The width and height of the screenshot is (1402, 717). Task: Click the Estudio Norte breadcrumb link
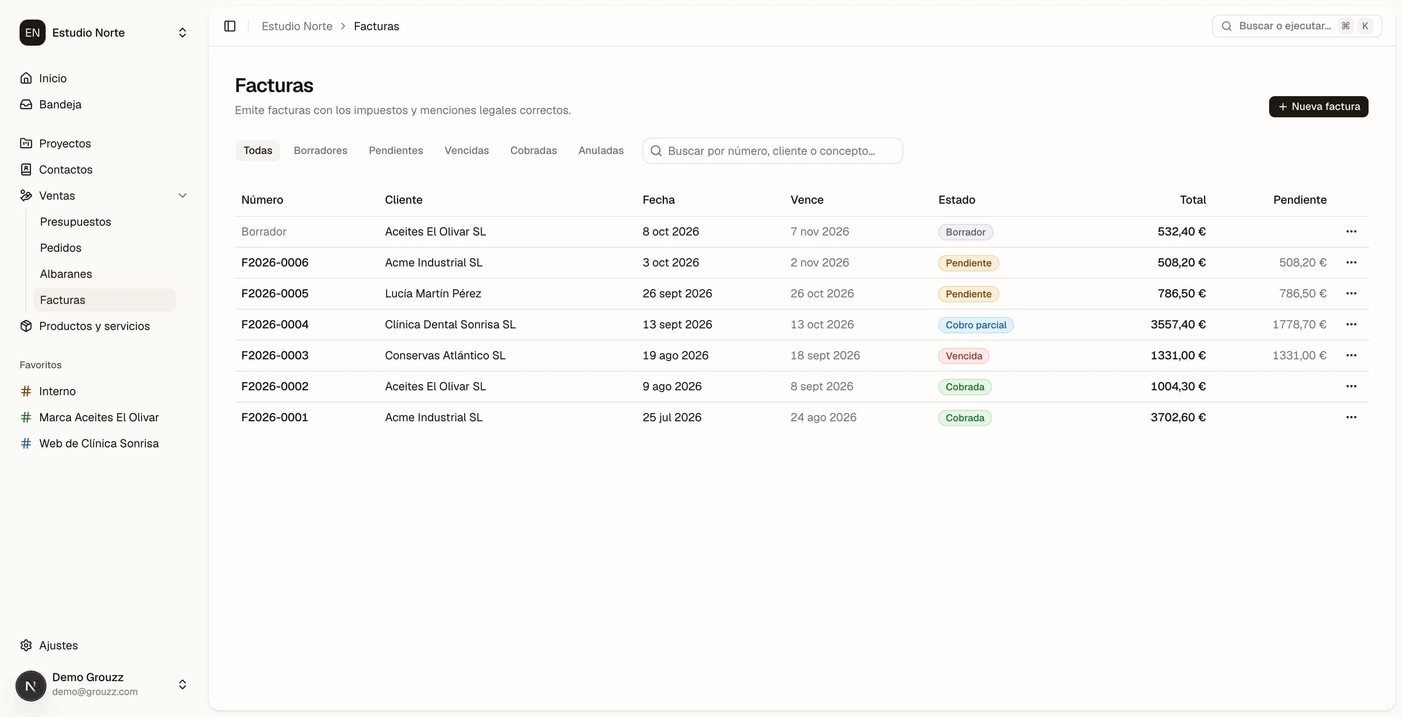(297, 26)
